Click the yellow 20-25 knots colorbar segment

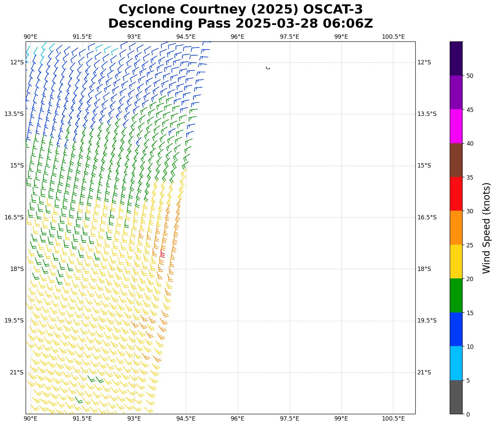(456, 262)
